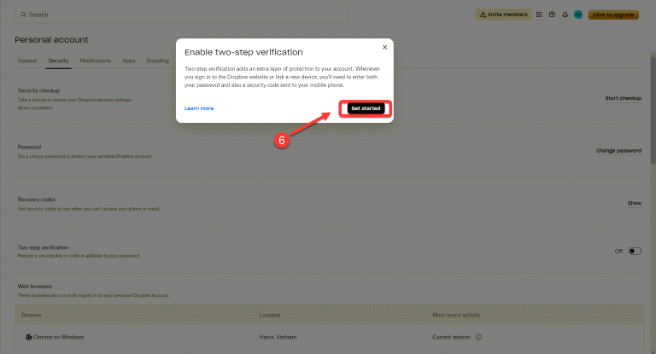Open the notifications bell icon
Viewport: 656px width, 354px height.
[x=565, y=15]
